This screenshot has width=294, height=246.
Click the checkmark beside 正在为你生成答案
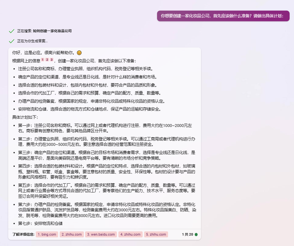[x=12, y=41]
